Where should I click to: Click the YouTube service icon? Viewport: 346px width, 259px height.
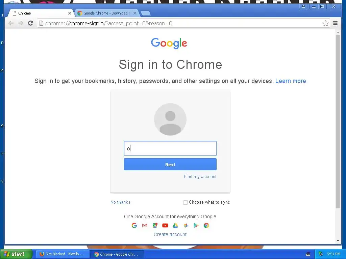[x=165, y=225]
